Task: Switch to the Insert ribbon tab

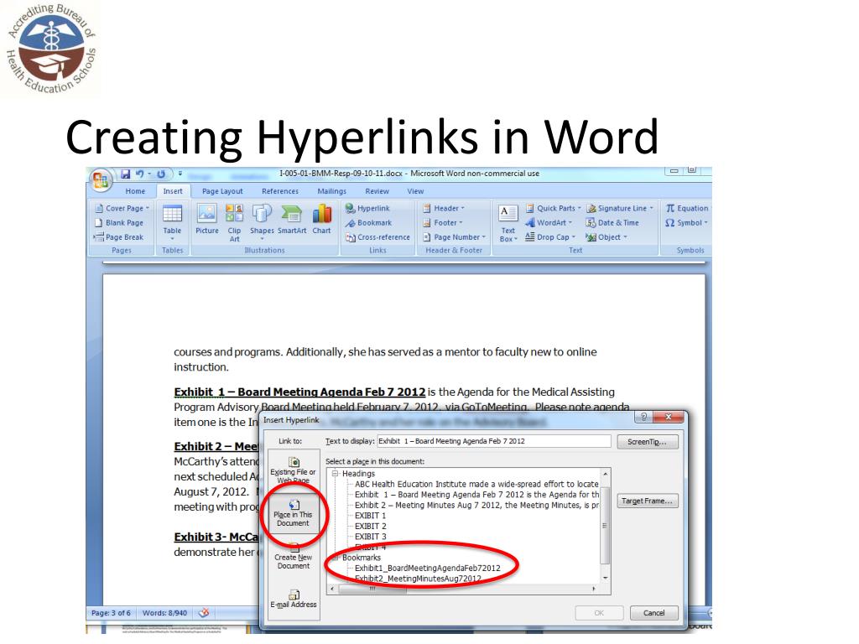Action: tap(173, 191)
